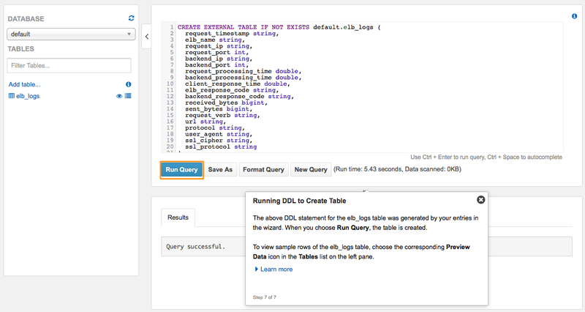Open the default database dropdown
Viewport: 585px width, 312px height.
71,34
